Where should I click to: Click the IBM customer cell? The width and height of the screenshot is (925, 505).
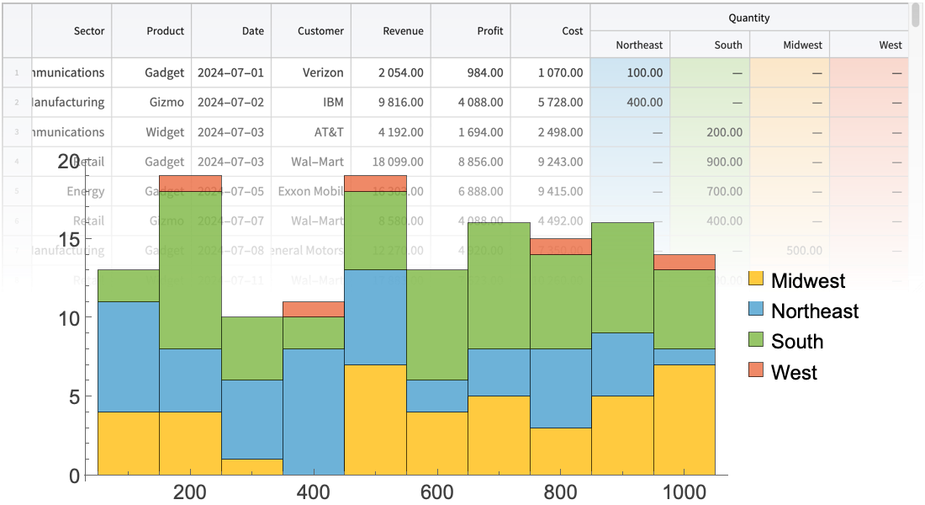point(311,103)
